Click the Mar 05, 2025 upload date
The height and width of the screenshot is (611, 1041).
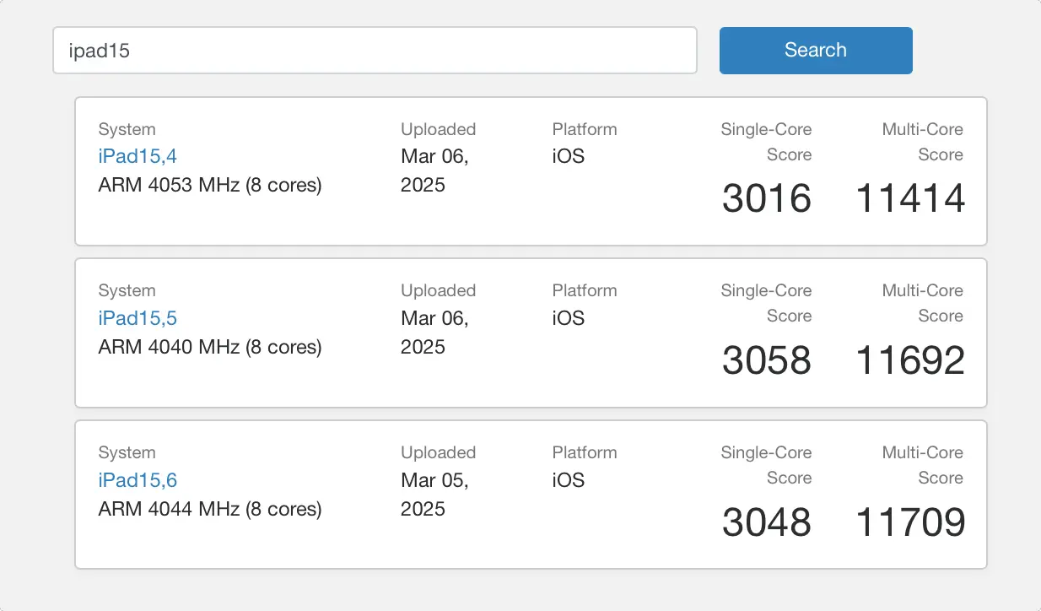(x=434, y=495)
